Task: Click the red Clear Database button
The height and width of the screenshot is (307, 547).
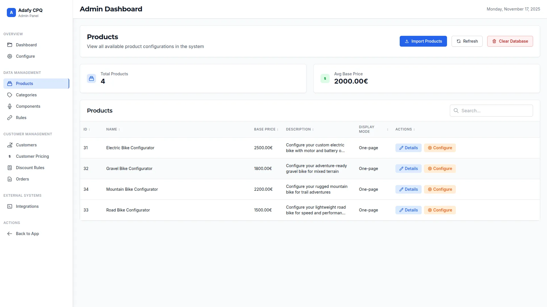Action: point(510,41)
